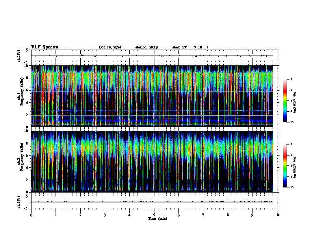Image resolution: width=312 pixels, height=241 pixels.
Task: Click the time axis tick label "5"
Action: click(x=154, y=215)
